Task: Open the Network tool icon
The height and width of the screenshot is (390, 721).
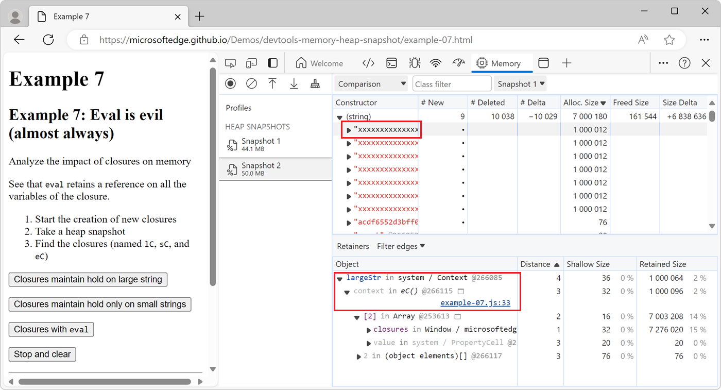Action: tap(436, 63)
